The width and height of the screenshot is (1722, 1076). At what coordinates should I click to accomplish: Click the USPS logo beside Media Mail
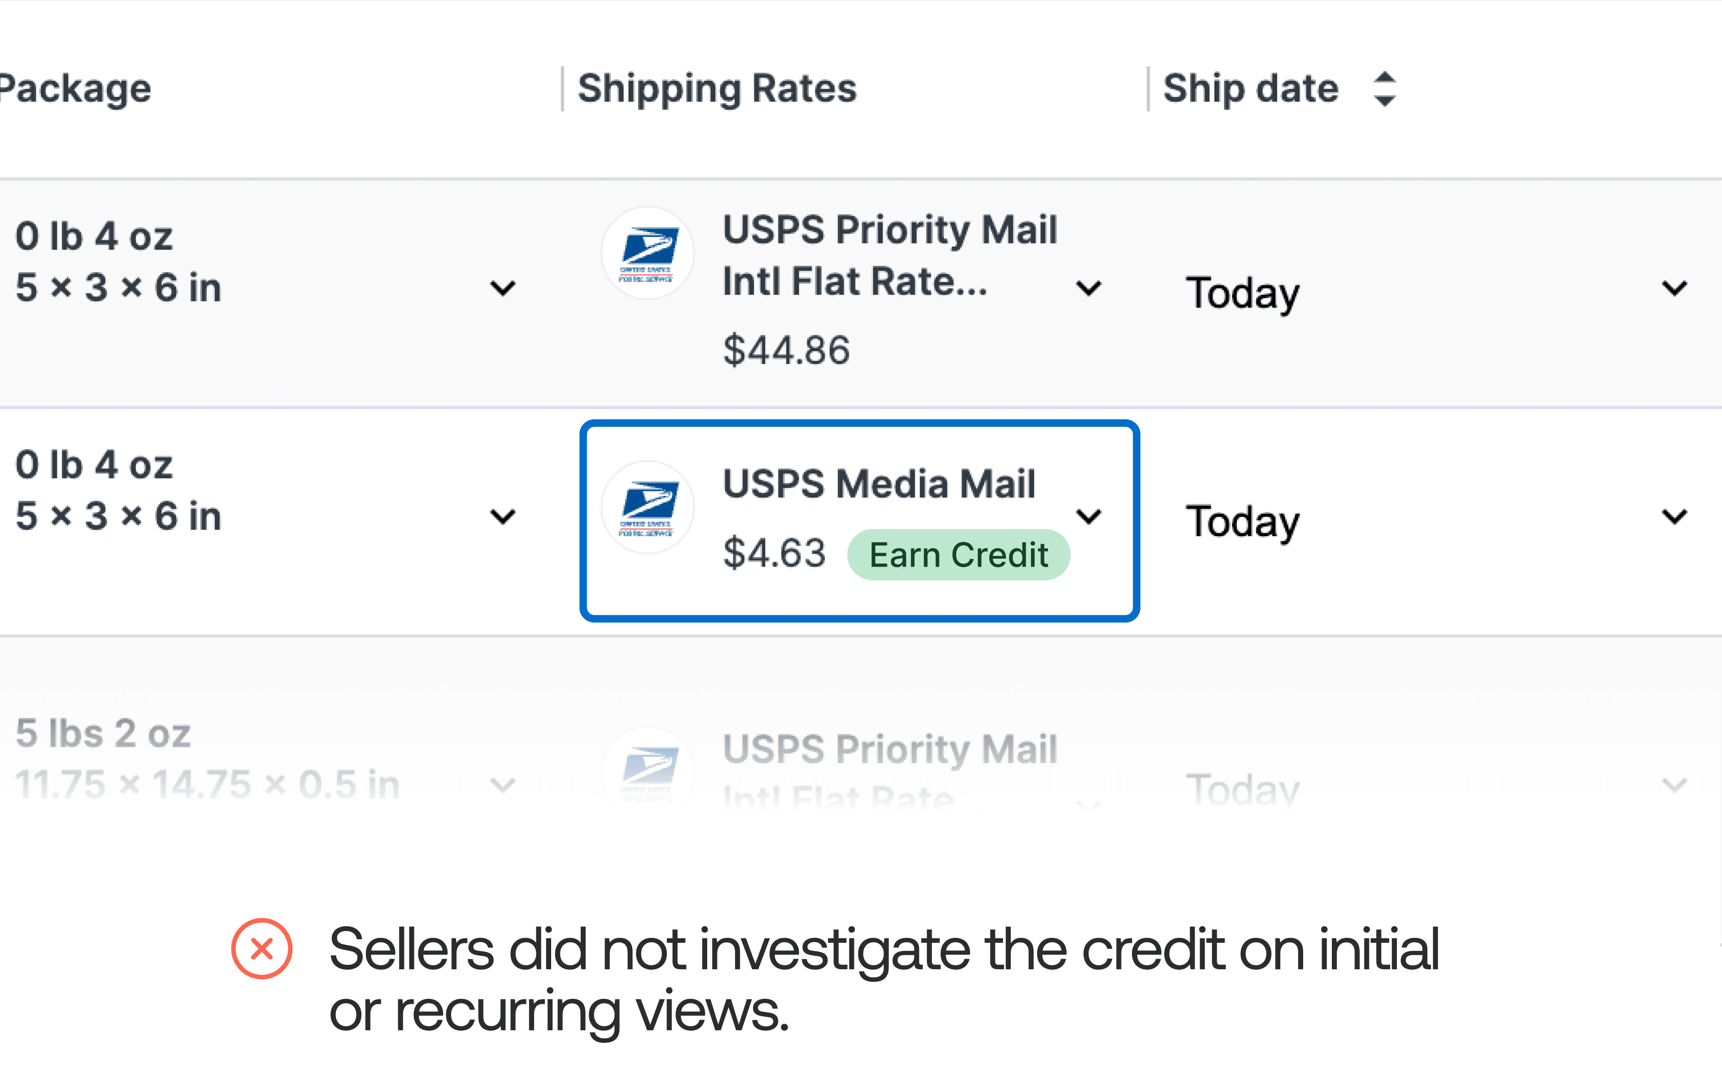point(647,508)
